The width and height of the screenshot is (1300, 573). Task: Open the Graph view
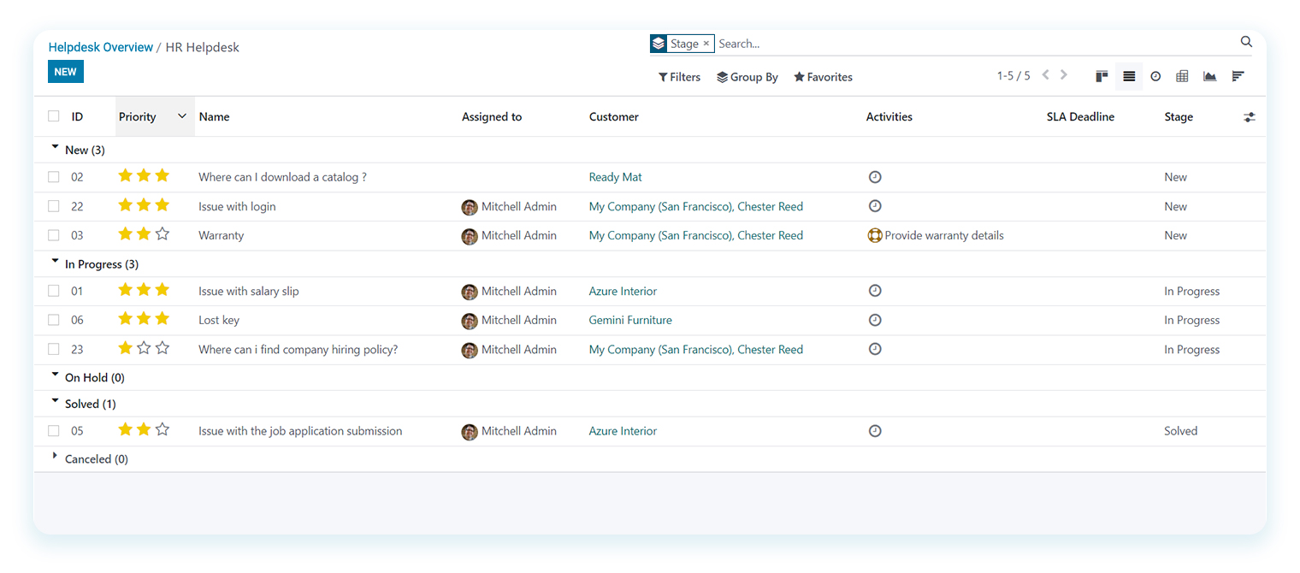point(1209,76)
